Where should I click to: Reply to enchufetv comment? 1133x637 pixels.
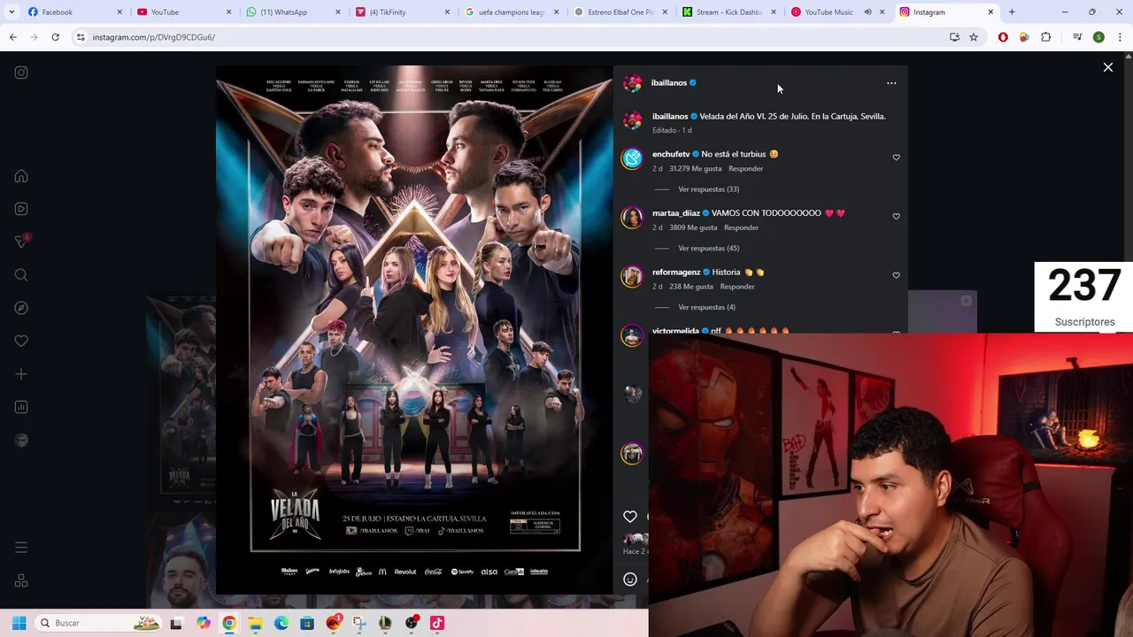(745, 169)
